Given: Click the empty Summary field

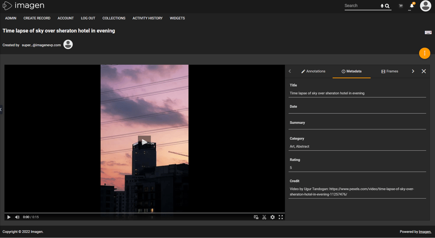Looking at the screenshot, I should (357, 126).
